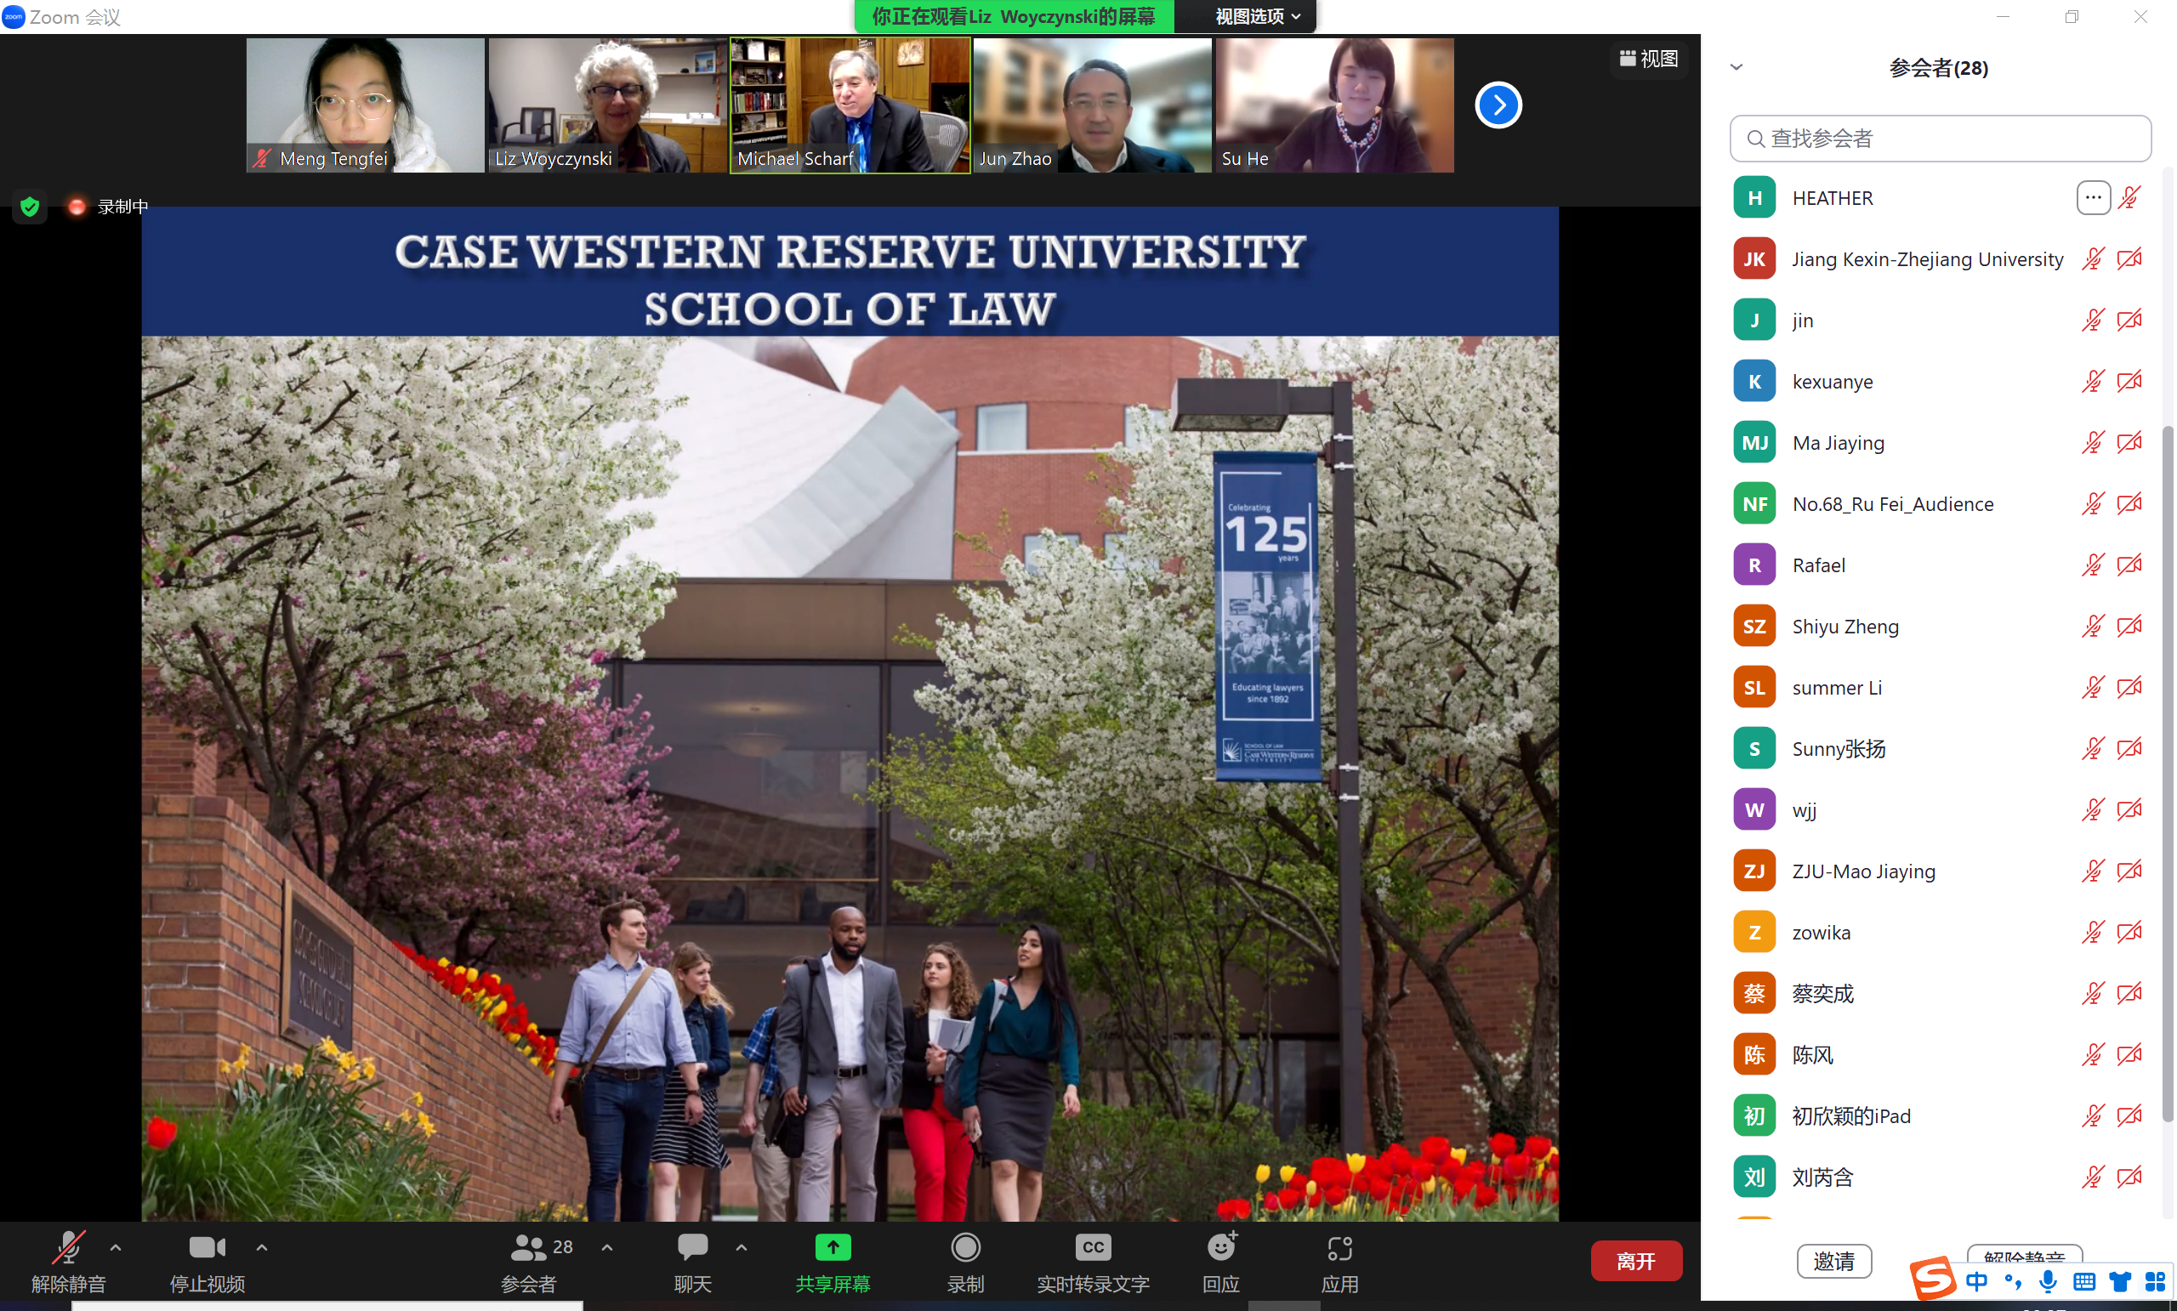The width and height of the screenshot is (2177, 1311).
Task: Click the Zoom logo in title bar
Action: [14, 17]
